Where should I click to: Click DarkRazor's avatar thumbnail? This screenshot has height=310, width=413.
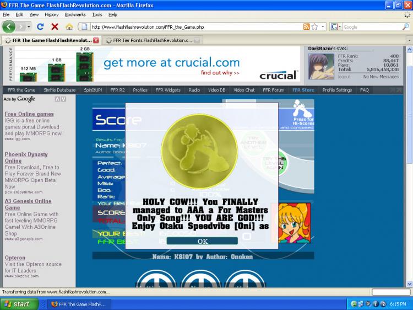click(x=321, y=66)
